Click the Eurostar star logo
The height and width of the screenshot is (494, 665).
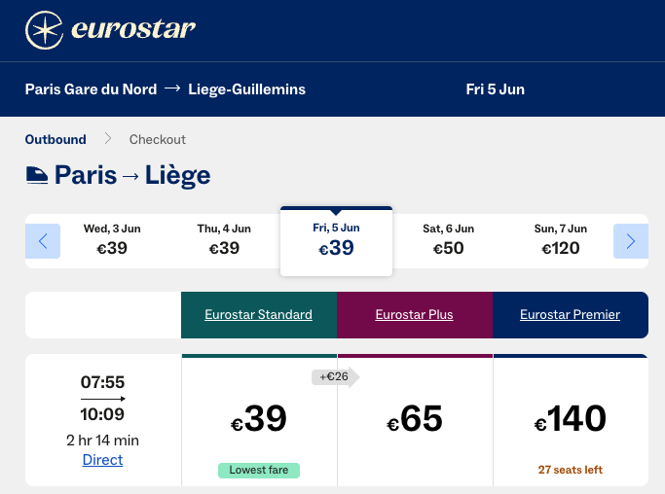(45, 30)
